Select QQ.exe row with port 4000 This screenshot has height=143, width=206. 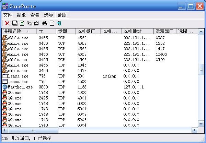(x=100, y=93)
